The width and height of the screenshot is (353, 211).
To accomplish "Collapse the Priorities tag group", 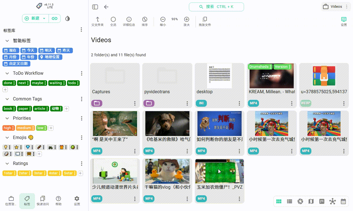I will click(x=7, y=118).
